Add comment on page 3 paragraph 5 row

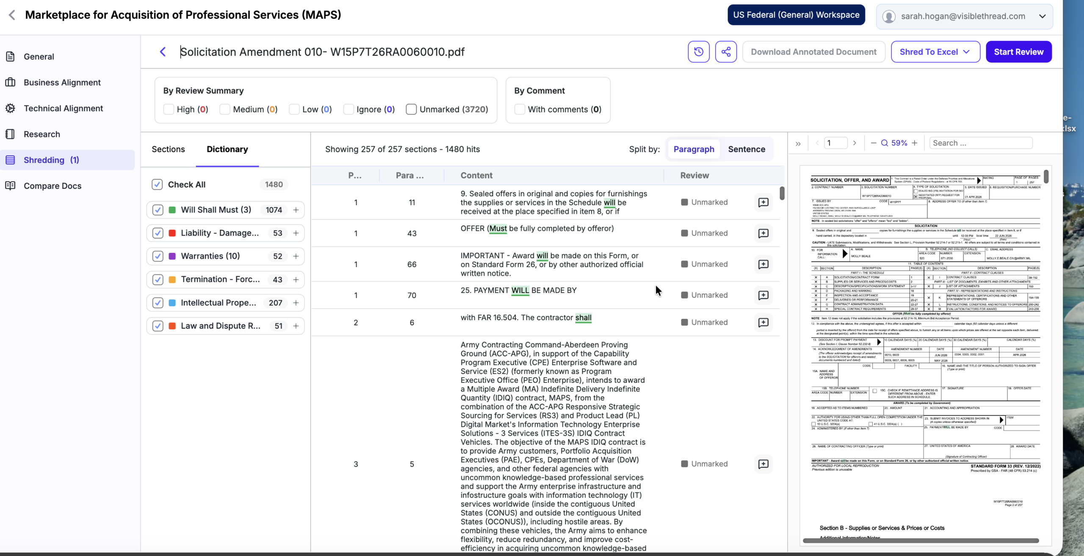click(763, 464)
